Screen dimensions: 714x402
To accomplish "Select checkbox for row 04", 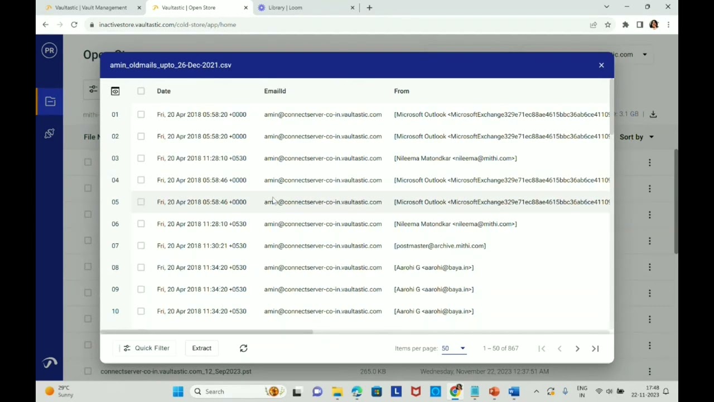I will pos(141,180).
